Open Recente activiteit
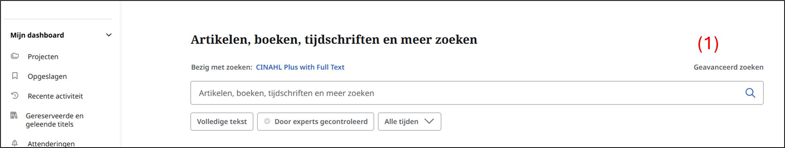The width and height of the screenshot is (785, 148). (x=55, y=96)
